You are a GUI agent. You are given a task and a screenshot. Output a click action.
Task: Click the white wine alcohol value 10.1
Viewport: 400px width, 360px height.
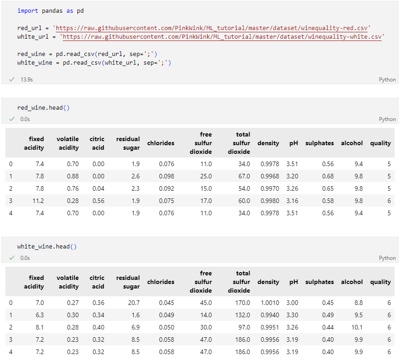pyautogui.click(x=357, y=327)
